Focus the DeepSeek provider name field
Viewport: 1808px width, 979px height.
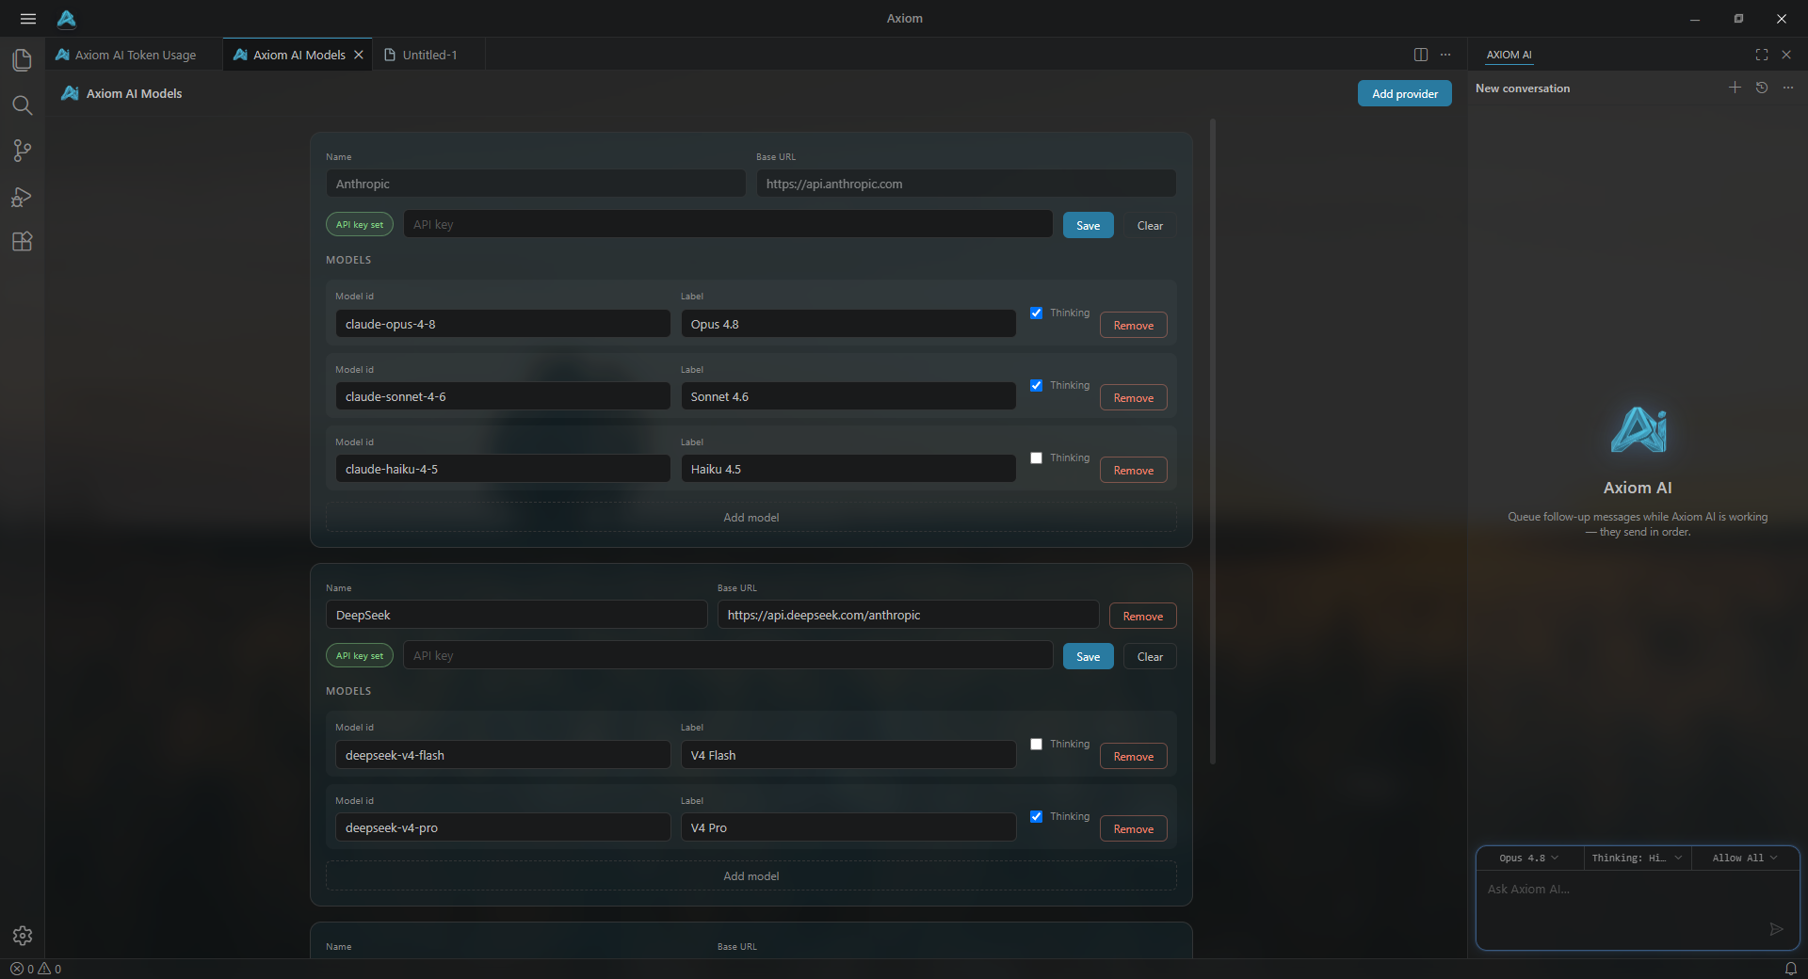(516, 615)
